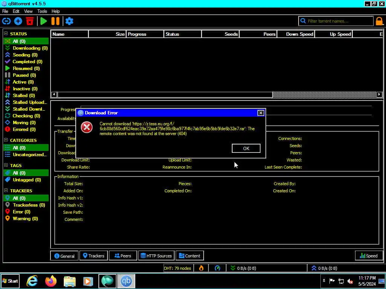Open the Tools menu
This screenshot has height=289, width=386.
(42, 11)
